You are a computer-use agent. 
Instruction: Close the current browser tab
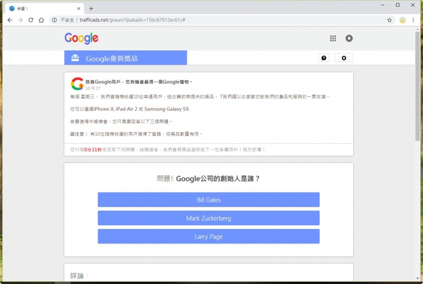click(x=79, y=9)
